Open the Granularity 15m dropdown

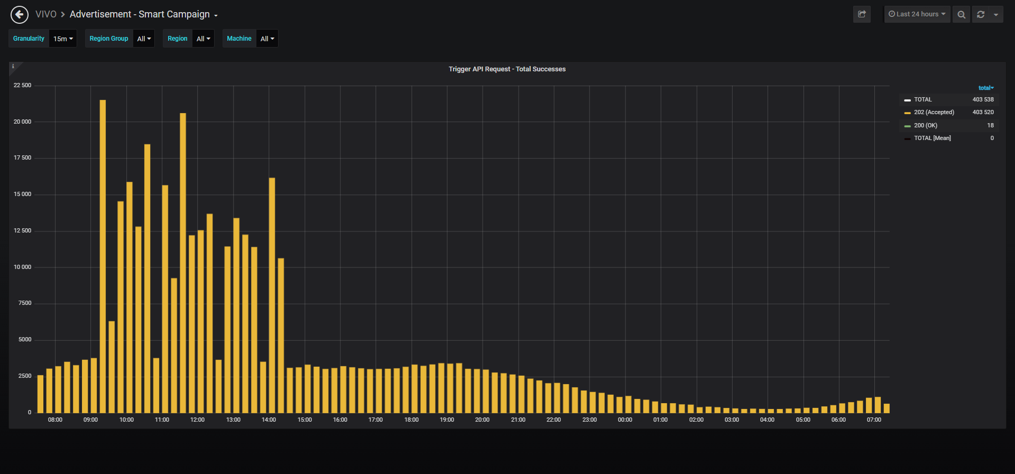point(63,39)
